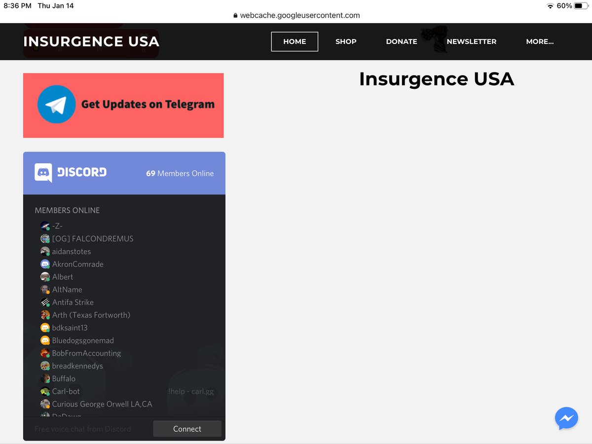Click the avatar next to AltName
The height and width of the screenshot is (444, 592).
pyautogui.click(x=45, y=290)
